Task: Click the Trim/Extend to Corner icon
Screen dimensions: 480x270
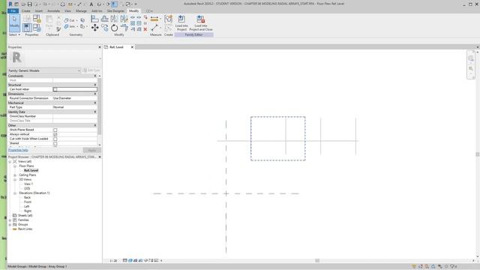Action: [x=124, y=28]
